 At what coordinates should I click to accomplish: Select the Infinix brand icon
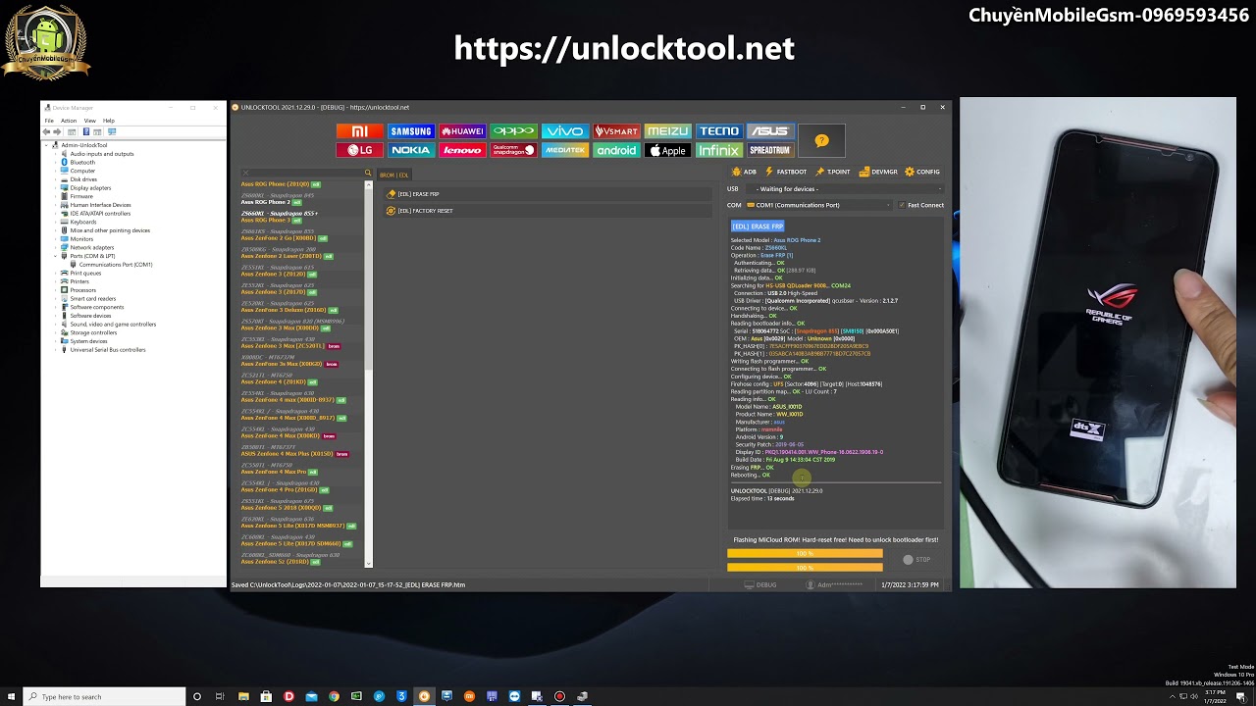(x=718, y=150)
